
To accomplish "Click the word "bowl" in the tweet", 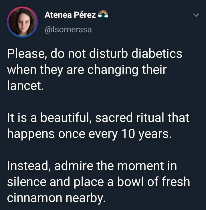I will [x=131, y=182].
